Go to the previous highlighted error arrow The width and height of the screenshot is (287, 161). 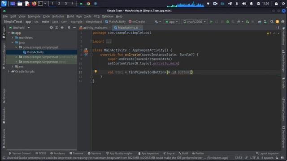point(274,33)
